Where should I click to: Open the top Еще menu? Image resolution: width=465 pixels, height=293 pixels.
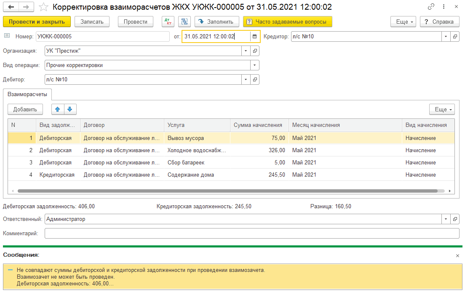tap(403, 22)
